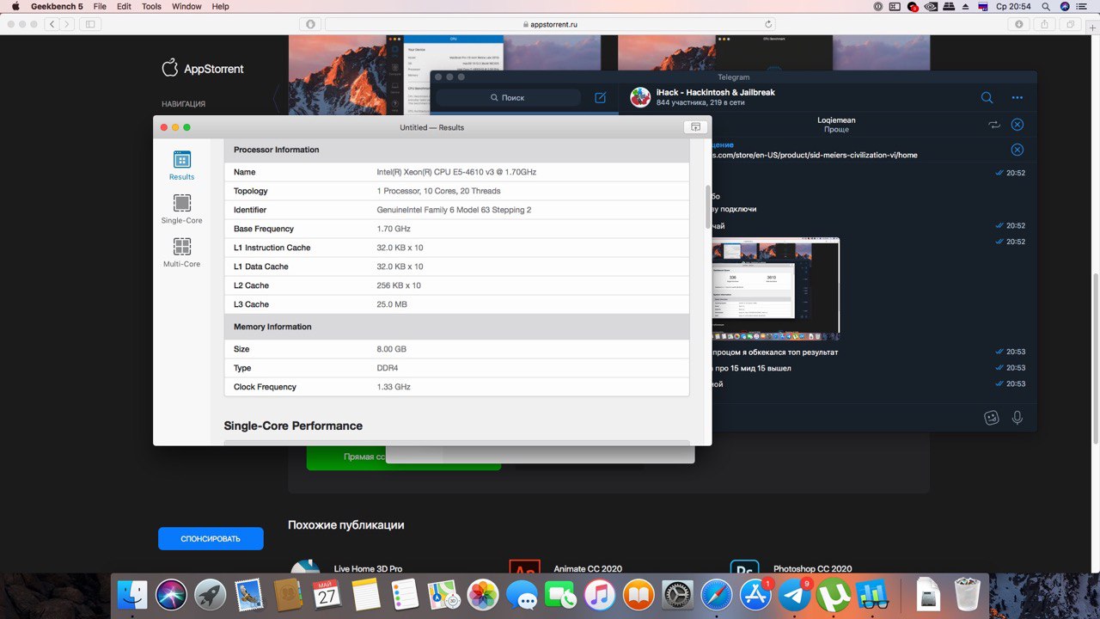Click the Single-Core Performance heading
1100x619 pixels.
[293, 426]
